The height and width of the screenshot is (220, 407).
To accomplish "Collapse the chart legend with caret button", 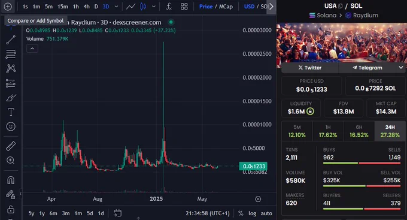I will pos(32,49).
